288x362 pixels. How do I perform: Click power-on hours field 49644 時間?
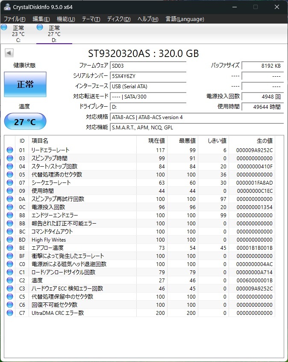(x=263, y=107)
